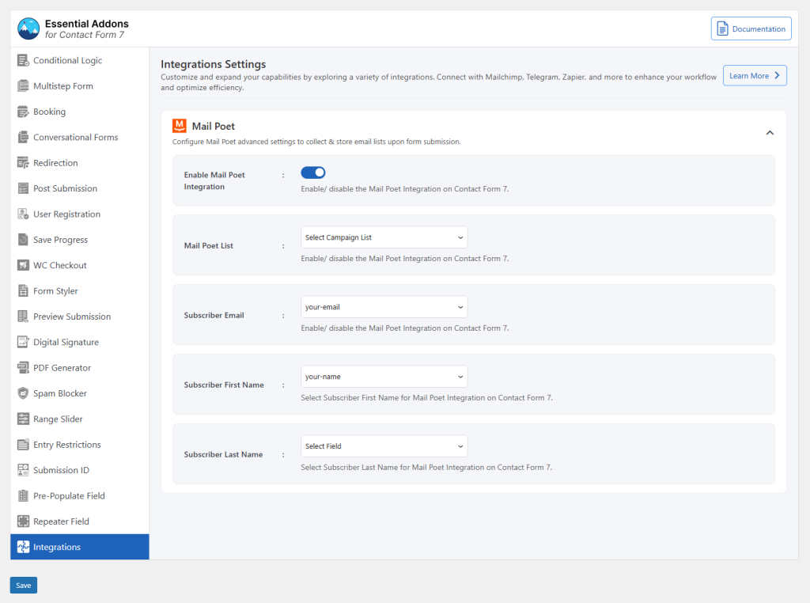The image size is (810, 603).
Task: Open the WC Checkout settings
Action: [x=80, y=265]
